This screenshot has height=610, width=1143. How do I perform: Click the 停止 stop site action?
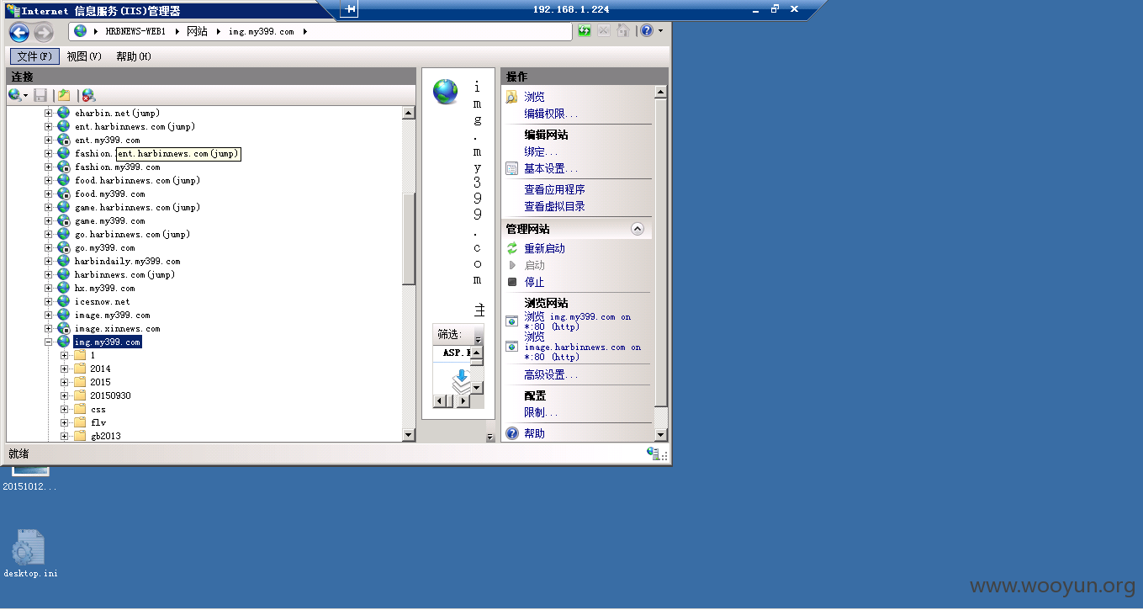534,282
